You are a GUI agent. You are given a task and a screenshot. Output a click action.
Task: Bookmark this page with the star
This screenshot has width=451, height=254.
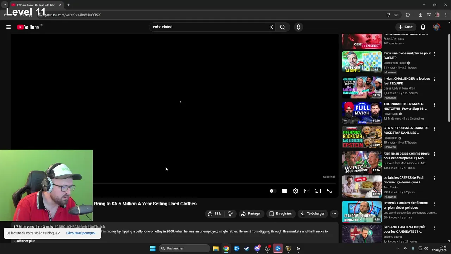[x=396, y=15]
